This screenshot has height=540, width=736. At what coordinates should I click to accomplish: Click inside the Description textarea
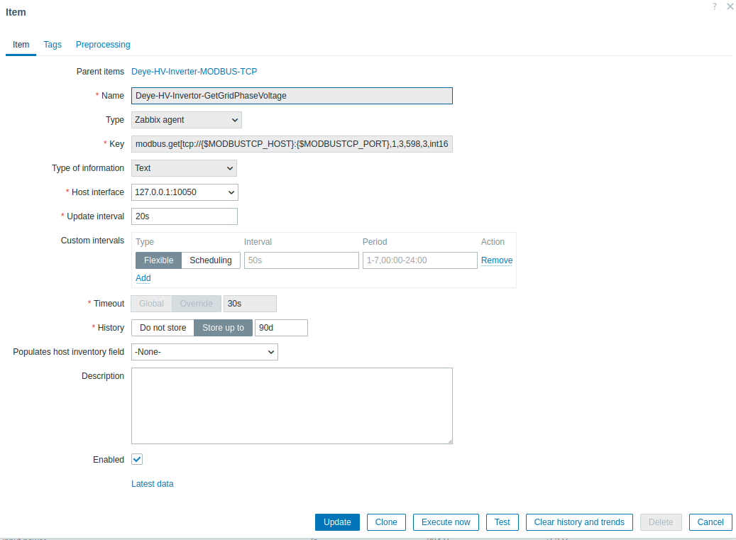pos(292,406)
